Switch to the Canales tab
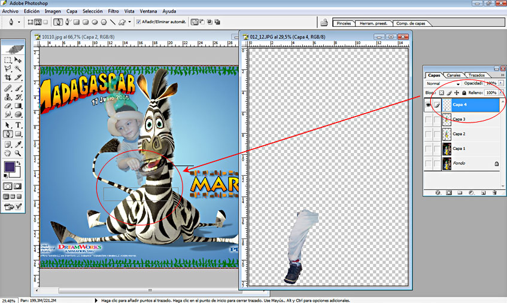This screenshot has height=303, width=507. 454,75
